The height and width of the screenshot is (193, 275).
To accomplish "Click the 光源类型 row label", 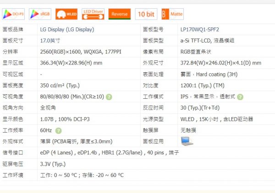I will [153, 119].
